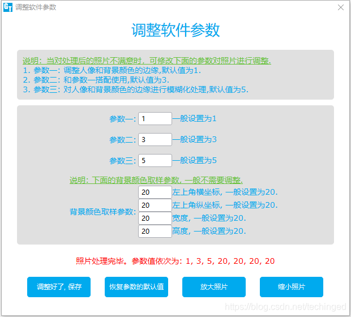Image resolution: width=351 pixels, height=317 pixels.
Task: Click the green 说明: 下面的背景颜色取样参数 text
Action: tap(156, 180)
